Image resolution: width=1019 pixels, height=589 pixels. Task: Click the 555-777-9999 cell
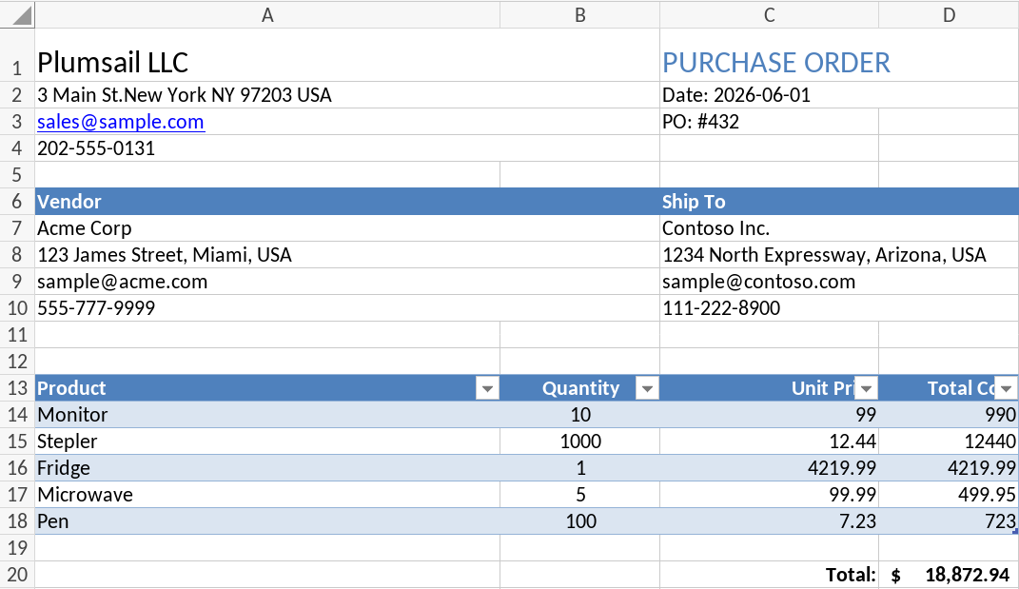point(347,308)
